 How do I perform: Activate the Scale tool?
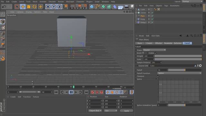click(x=29, y=6)
